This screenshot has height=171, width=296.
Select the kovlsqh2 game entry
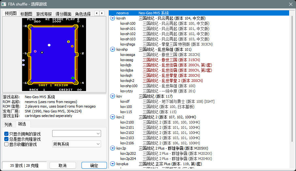pos(199,81)
